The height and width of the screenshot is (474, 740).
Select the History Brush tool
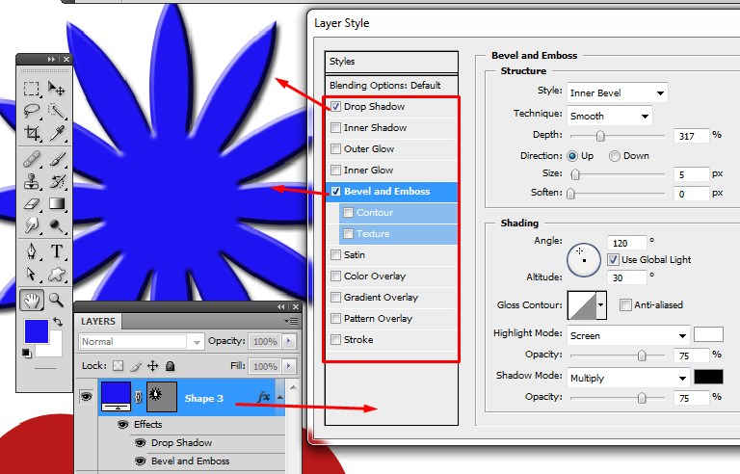coord(57,182)
